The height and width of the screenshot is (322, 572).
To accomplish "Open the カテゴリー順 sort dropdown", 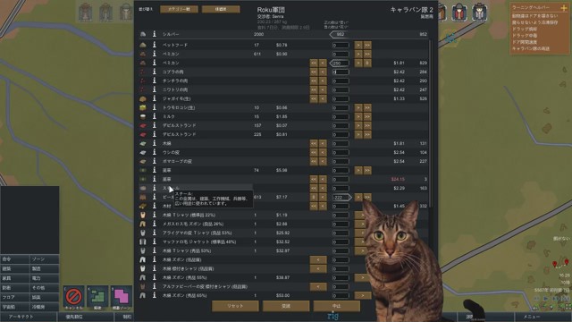I will pos(179,9).
